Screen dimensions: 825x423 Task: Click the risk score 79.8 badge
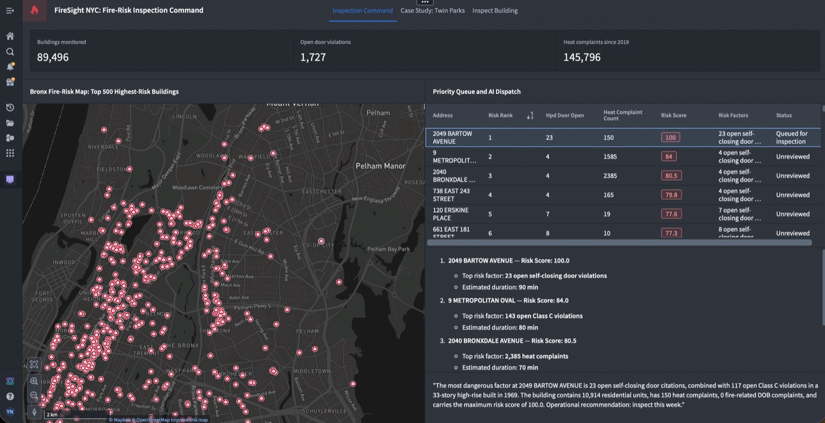(671, 195)
